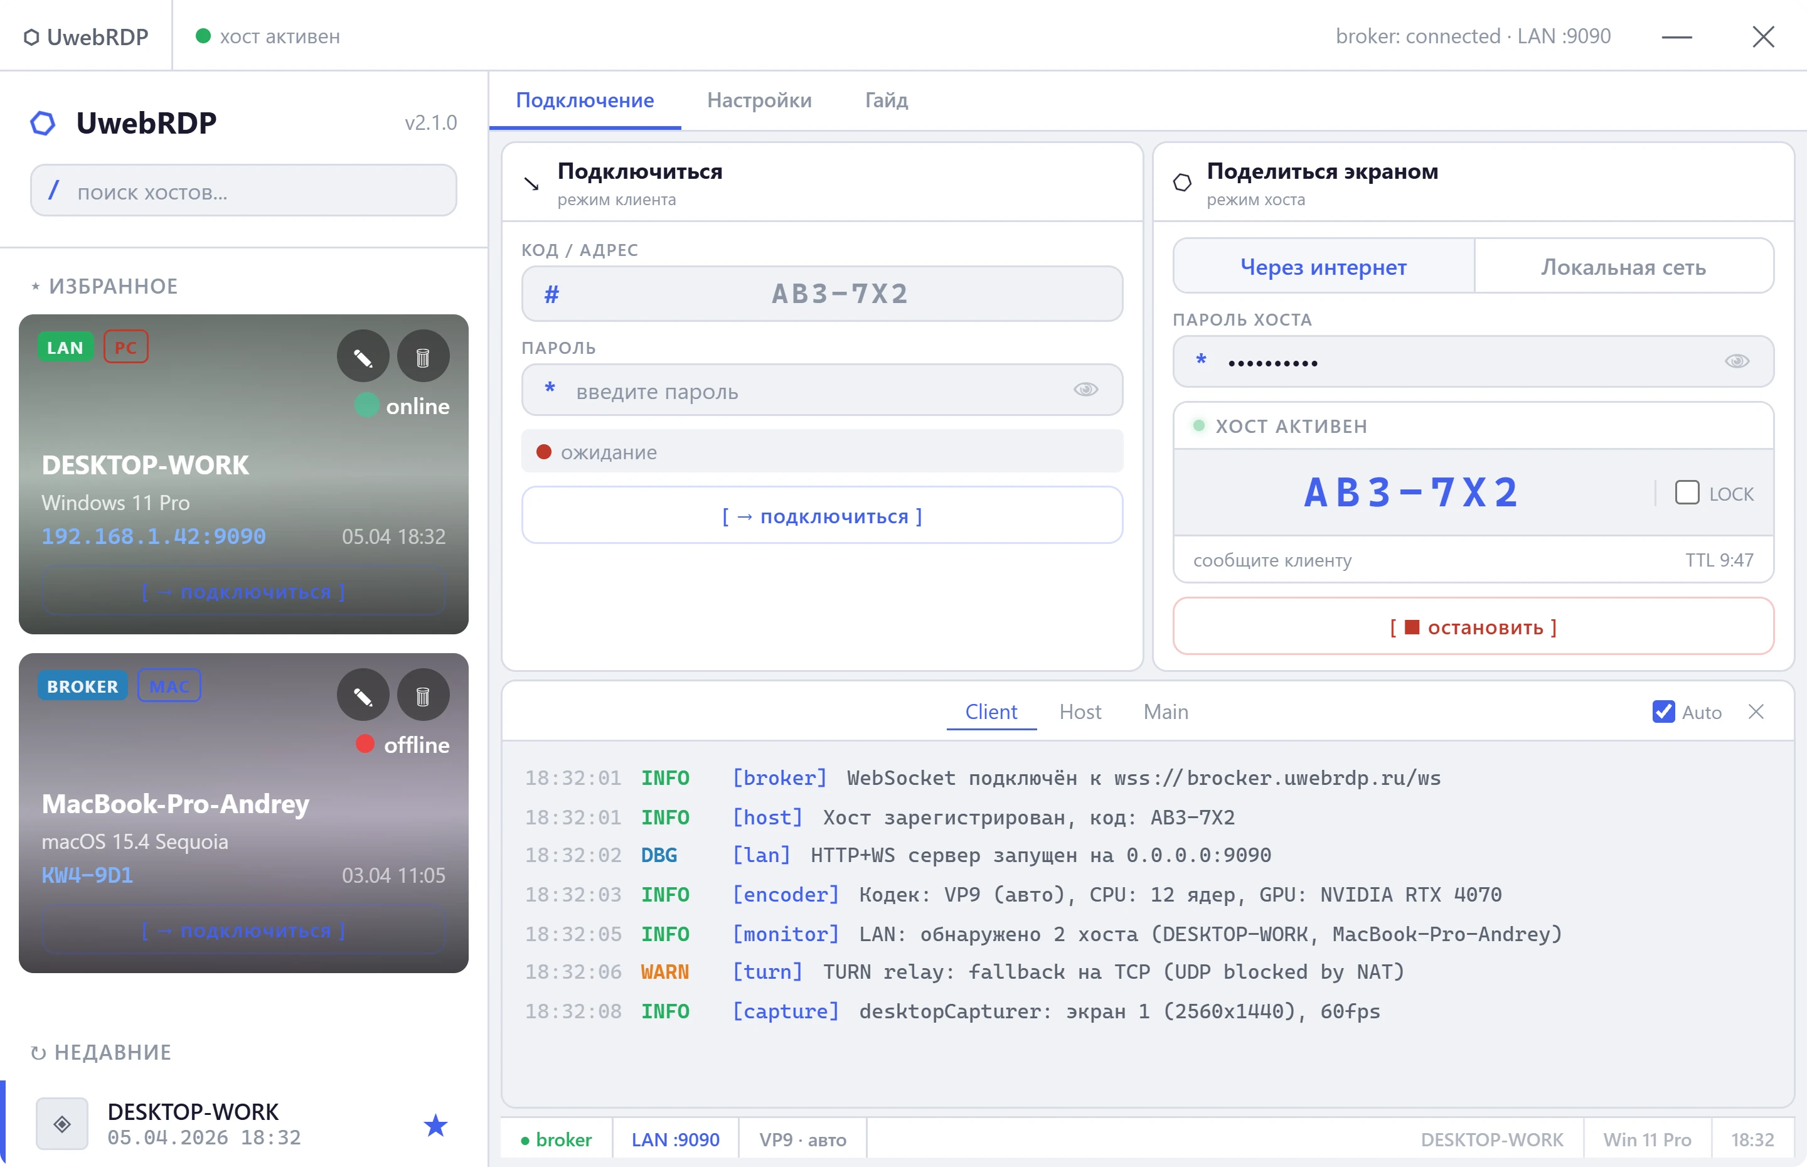Viewport: 1807px width, 1167px height.
Task: Connect to DESKTOP-WORK via card button
Action: point(243,591)
